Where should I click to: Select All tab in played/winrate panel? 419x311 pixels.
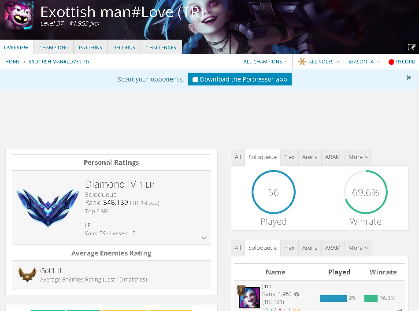[x=238, y=157]
